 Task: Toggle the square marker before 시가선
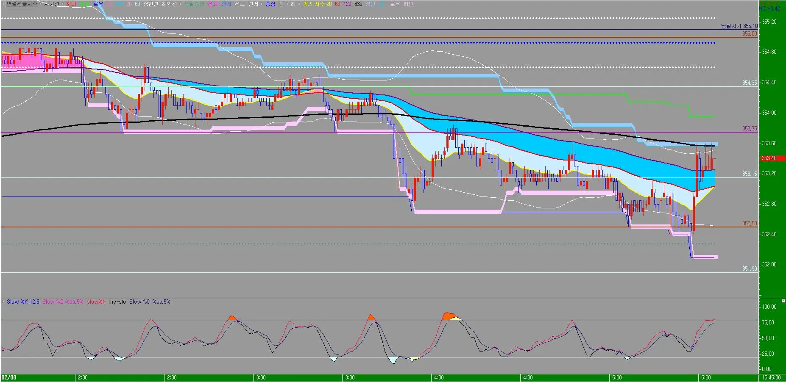click(x=40, y=4)
